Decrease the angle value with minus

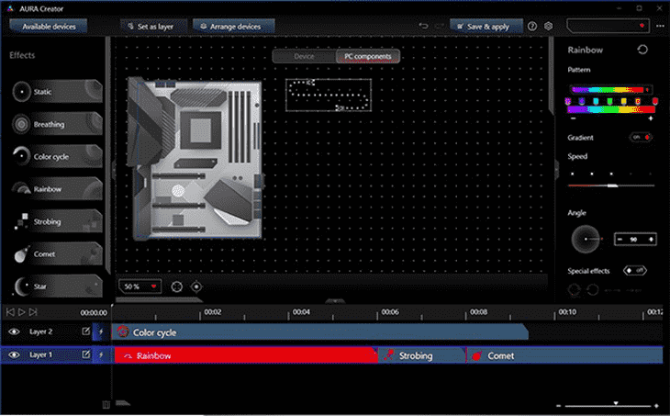[620, 240]
